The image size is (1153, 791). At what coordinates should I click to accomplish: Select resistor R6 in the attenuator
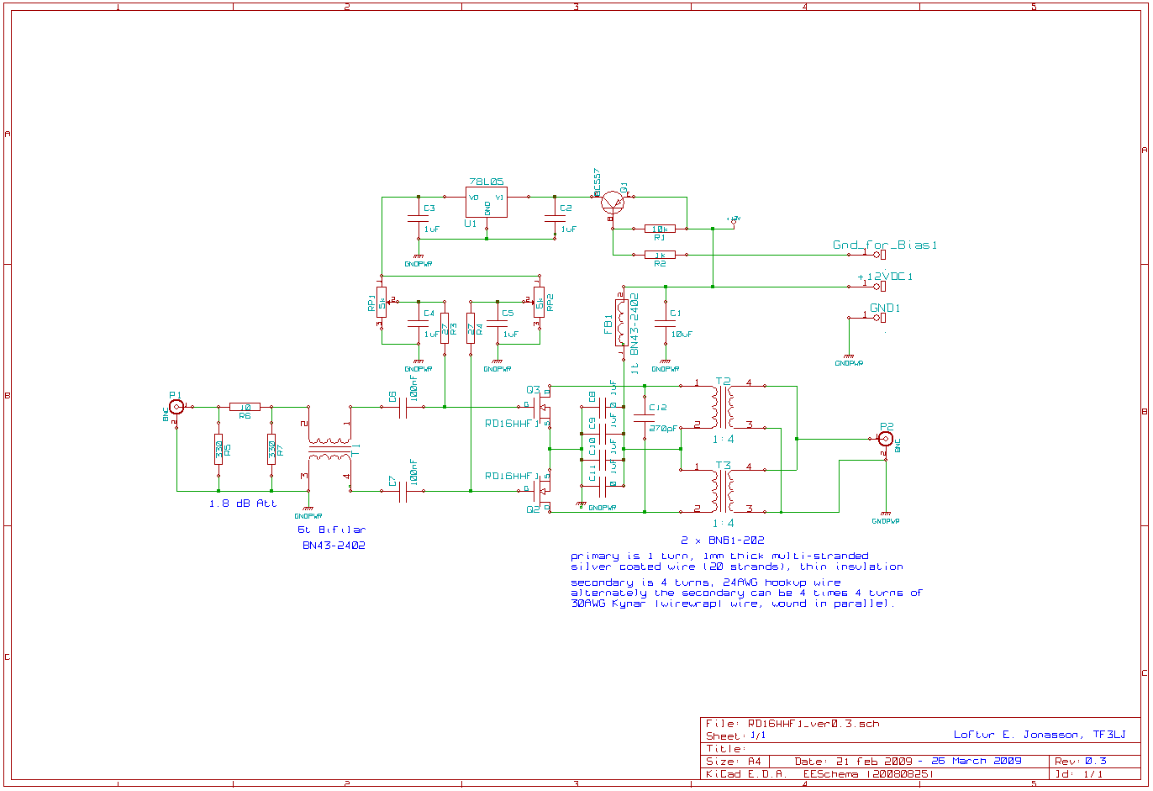(245, 407)
